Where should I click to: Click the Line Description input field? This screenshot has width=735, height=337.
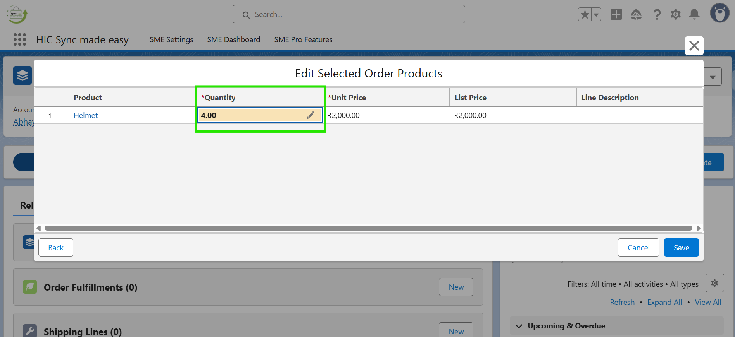[x=640, y=115]
